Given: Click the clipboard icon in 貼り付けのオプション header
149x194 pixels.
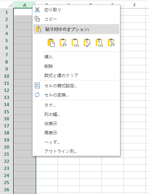Looking at the screenshot, I should 38,29.
